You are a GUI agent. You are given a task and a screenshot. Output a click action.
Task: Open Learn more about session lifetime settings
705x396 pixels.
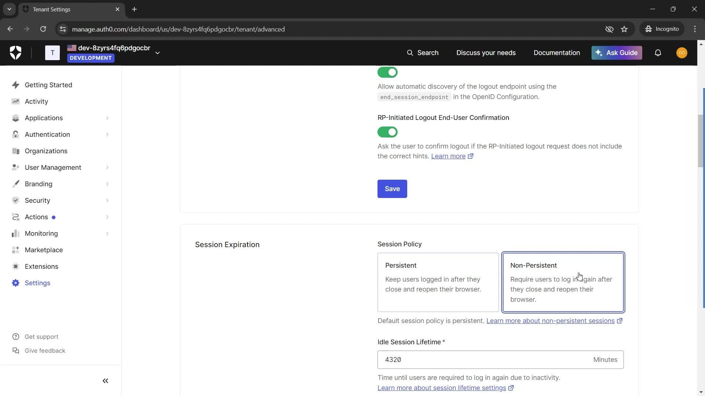(445, 388)
